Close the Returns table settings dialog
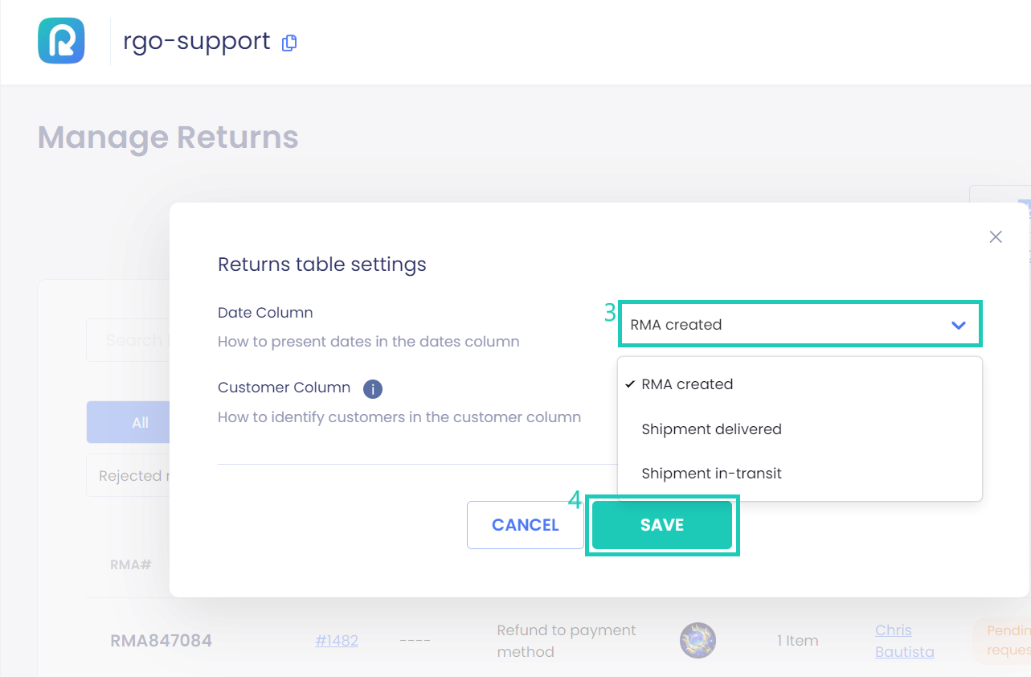 pyautogui.click(x=996, y=236)
